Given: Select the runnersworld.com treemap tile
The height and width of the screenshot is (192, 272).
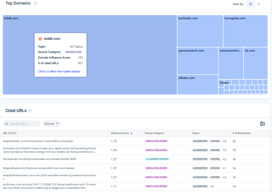Looking at the screenshot, I should pyautogui.click(x=231, y=63).
